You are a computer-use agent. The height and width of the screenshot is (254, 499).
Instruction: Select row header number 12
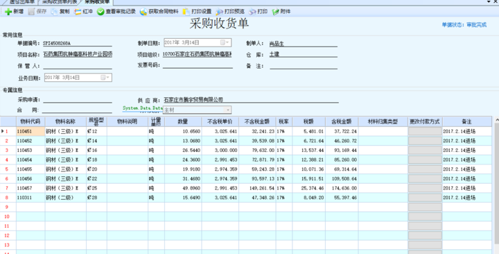[x=8, y=235]
